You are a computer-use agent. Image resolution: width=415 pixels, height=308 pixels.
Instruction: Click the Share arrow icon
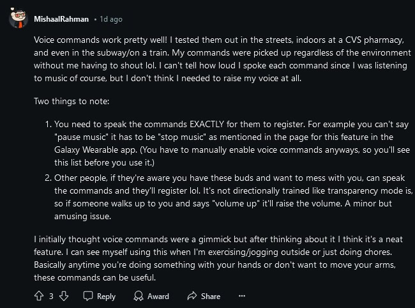coord(191,296)
